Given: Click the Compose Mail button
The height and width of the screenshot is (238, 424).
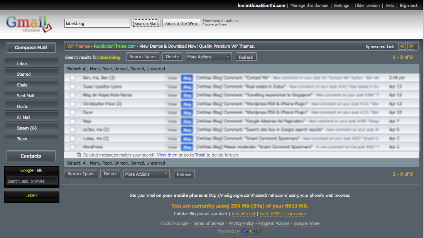Looking at the screenshot, I should [x=31, y=47].
